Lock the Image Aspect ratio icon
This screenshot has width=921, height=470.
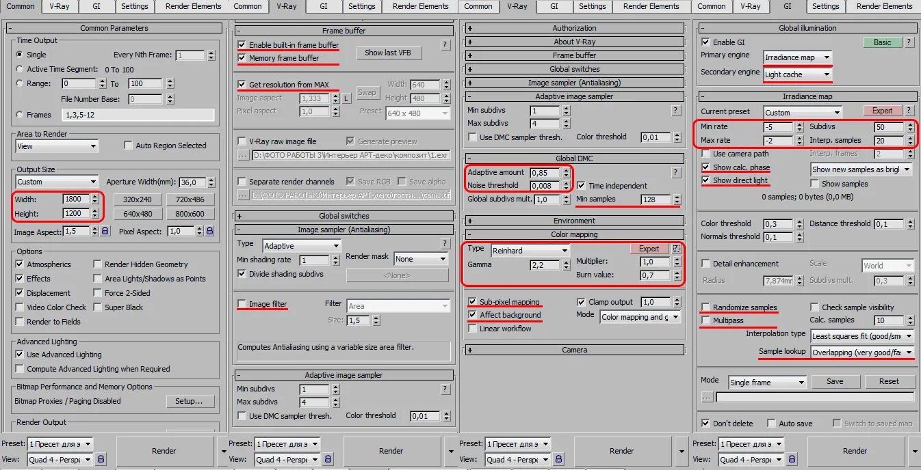(x=105, y=232)
